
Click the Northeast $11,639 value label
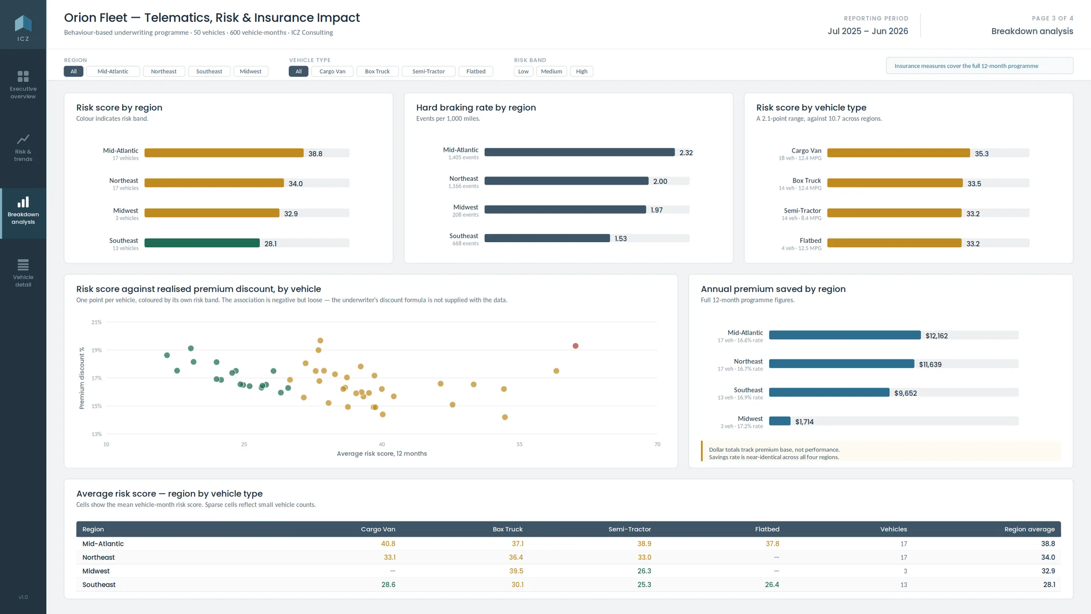[x=930, y=365]
